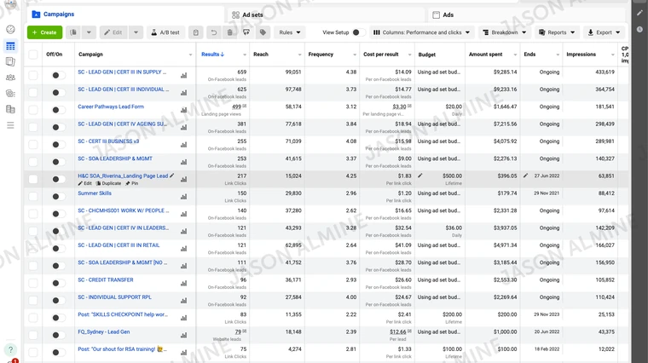This screenshot has height=363, width=648.
Task: Open chart icon for SC - SOA LEADERSHIP & MGMT
Action: pos(183,162)
